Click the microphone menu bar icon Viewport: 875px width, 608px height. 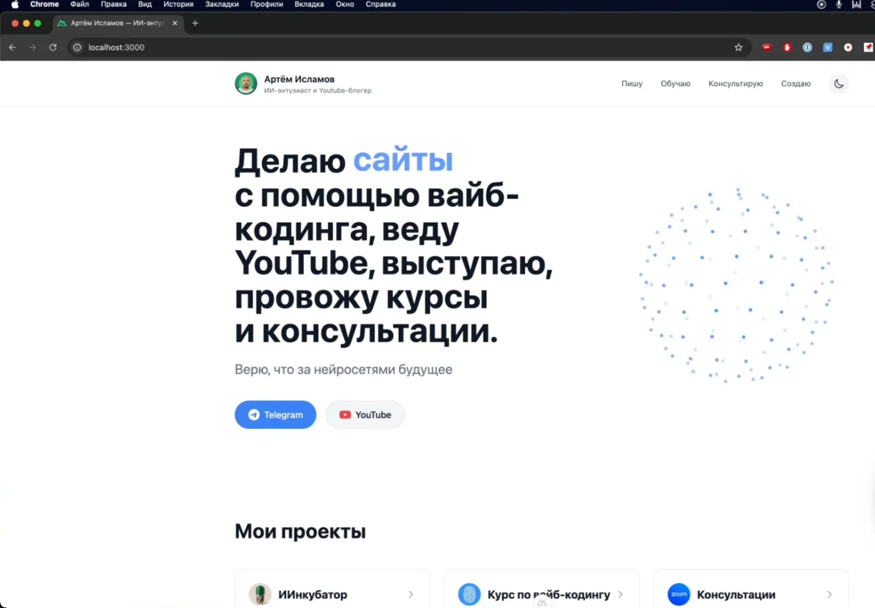point(839,4)
